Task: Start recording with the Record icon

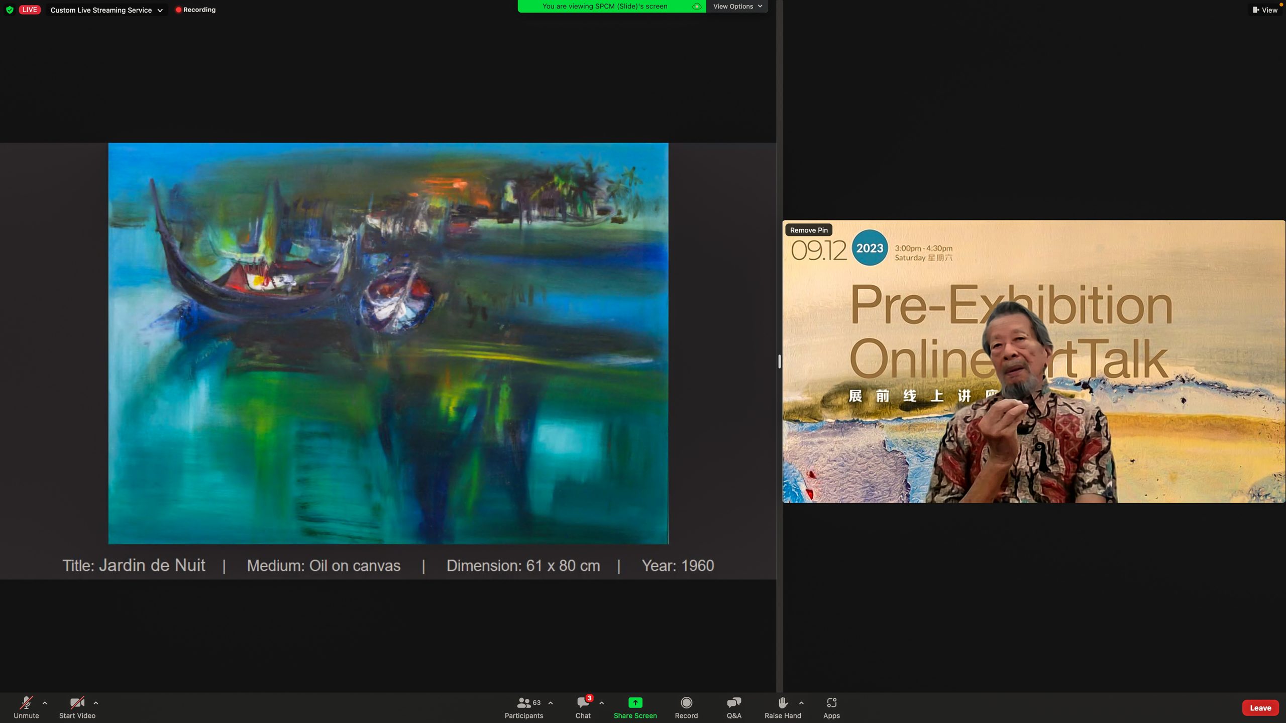Action: (x=686, y=702)
